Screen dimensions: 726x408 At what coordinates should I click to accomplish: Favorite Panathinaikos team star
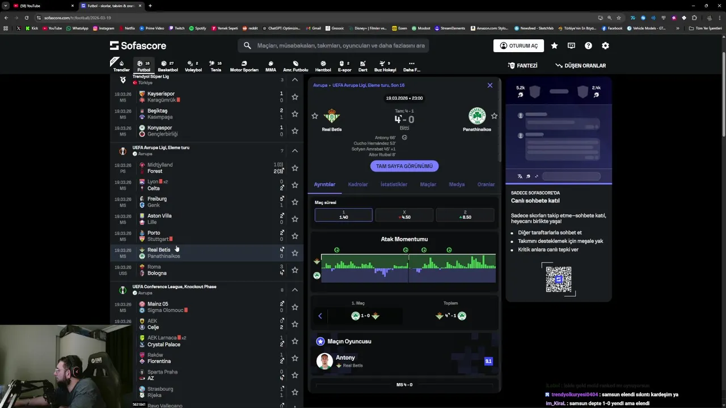[x=494, y=116]
